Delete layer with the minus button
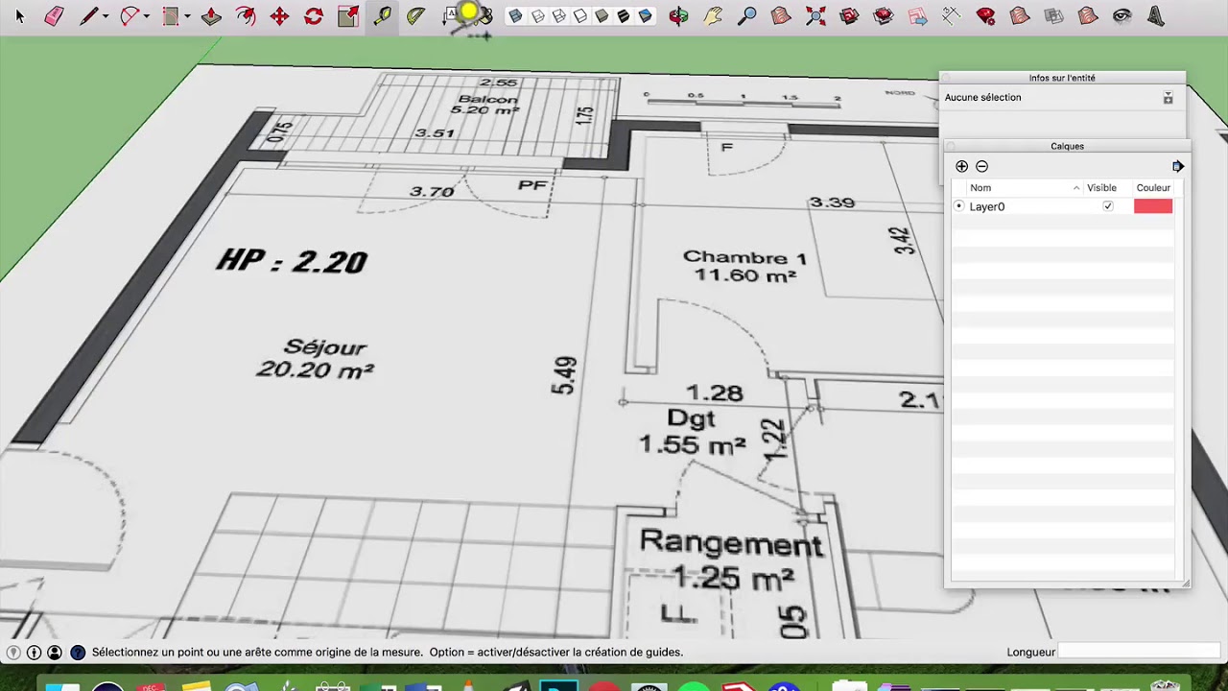The width and height of the screenshot is (1228, 691). (x=981, y=167)
